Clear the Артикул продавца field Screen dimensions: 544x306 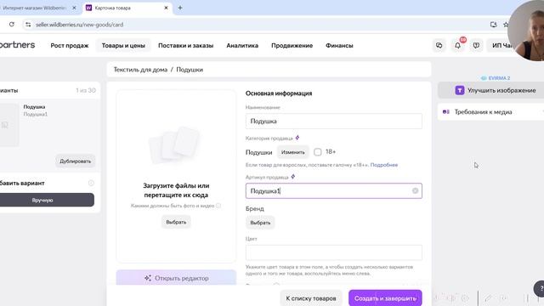point(415,190)
